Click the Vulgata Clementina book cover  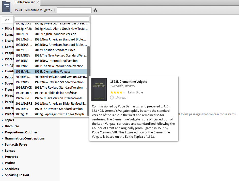(99, 90)
